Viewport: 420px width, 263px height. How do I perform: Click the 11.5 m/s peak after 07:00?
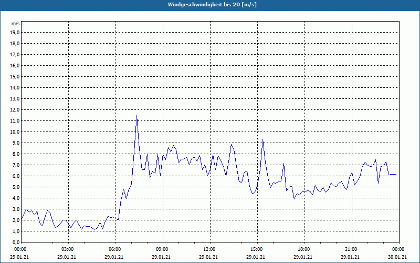pos(137,116)
